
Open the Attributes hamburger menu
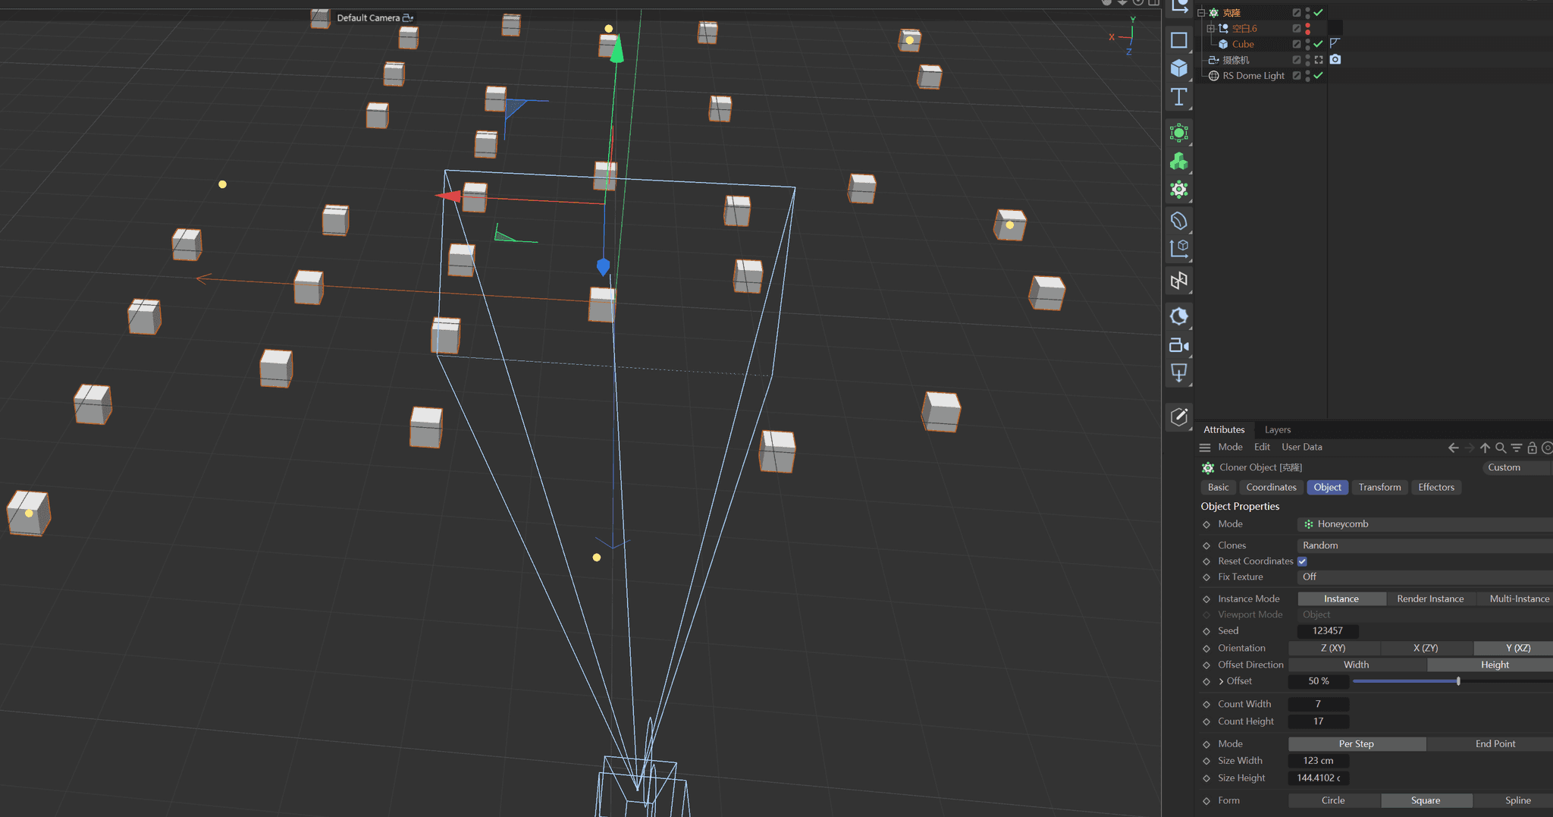coord(1205,448)
